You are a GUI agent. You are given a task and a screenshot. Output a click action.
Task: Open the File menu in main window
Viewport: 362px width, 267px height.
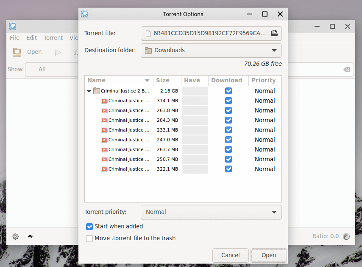[14, 38]
